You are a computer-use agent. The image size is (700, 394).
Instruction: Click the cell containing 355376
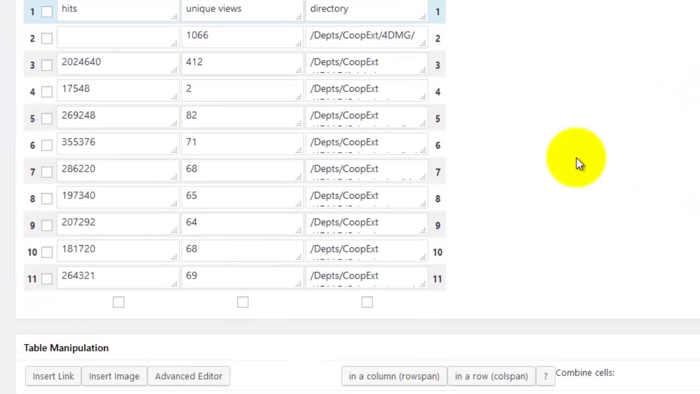click(x=118, y=144)
